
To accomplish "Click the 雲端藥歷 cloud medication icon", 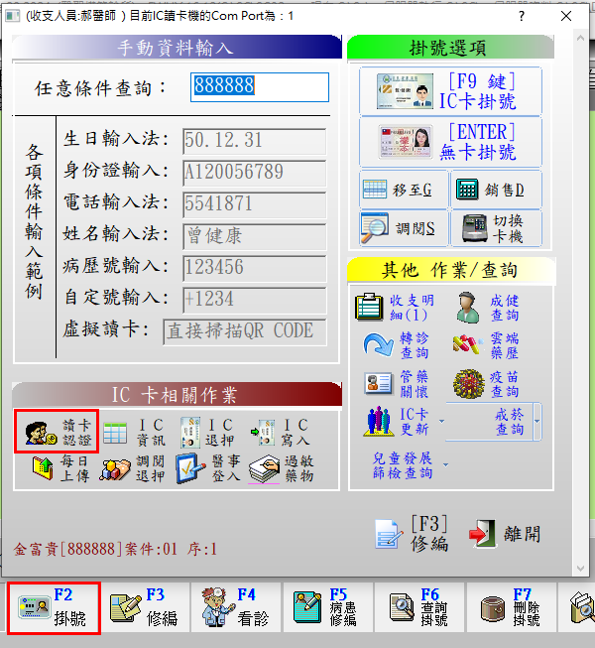I will point(492,344).
